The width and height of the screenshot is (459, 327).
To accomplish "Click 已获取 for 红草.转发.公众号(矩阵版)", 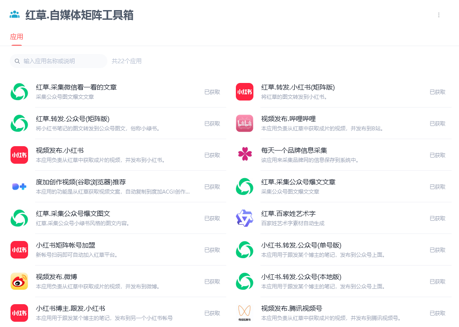I will [212, 124].
